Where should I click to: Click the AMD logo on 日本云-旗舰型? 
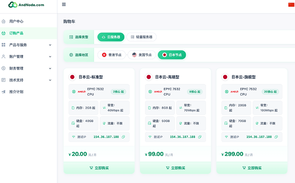[234, 92]
